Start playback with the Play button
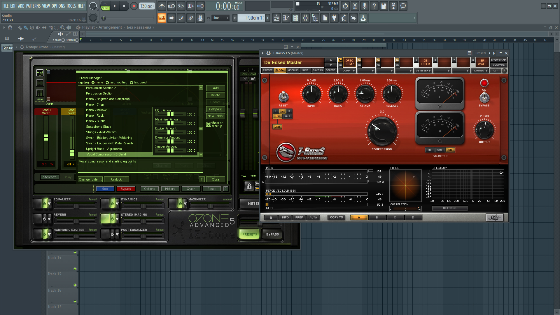The image size is (560, 315). point(115,6)
